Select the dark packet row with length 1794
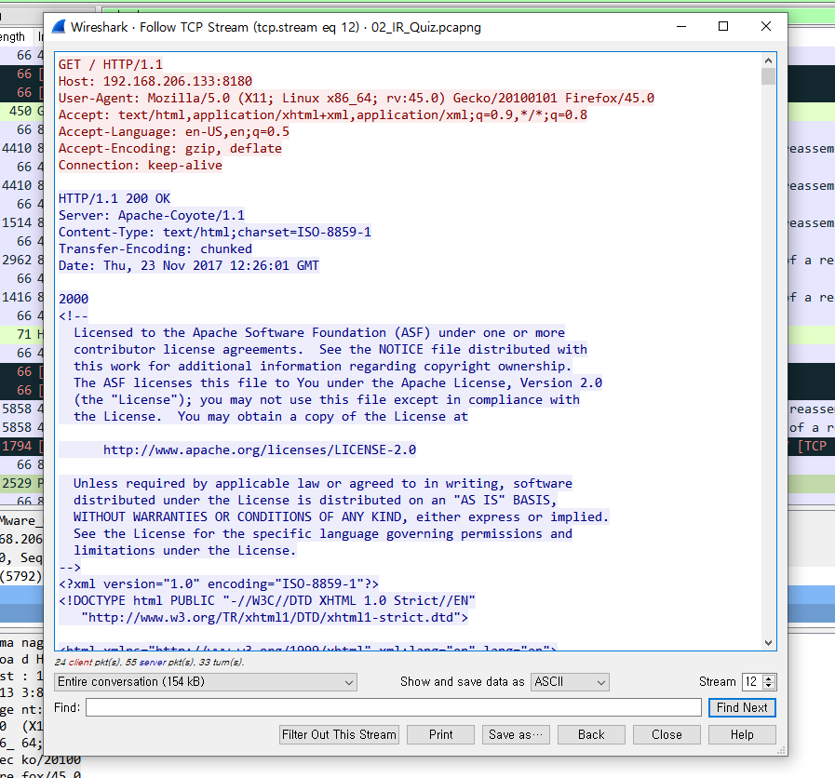The image size is (835, 778). coord(21,446)
